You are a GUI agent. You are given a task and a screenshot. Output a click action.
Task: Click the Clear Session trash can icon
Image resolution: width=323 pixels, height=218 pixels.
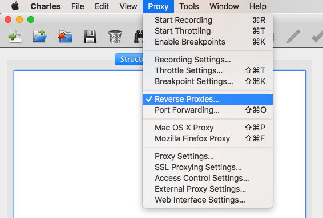115,37
